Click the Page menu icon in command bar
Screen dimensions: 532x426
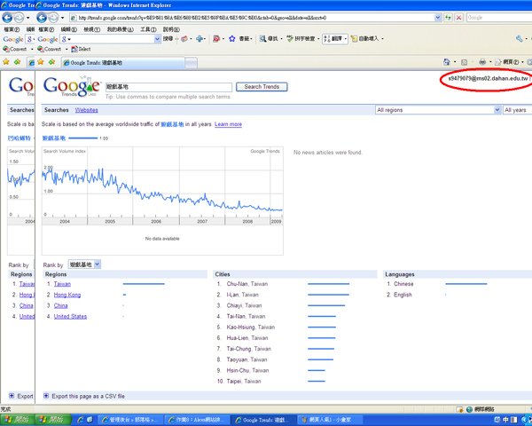[498, 62]
